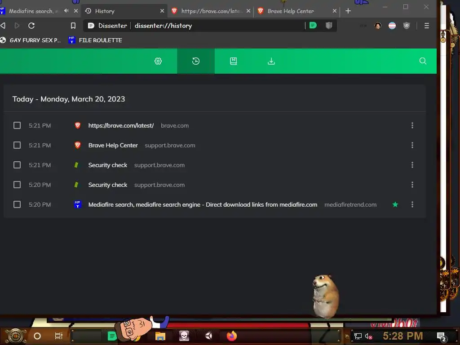This screenshot has width=460, height=345.
Task: Click the 5:28 PM taskbar clock
Action: pyautogui.click(x=402, y=336)
